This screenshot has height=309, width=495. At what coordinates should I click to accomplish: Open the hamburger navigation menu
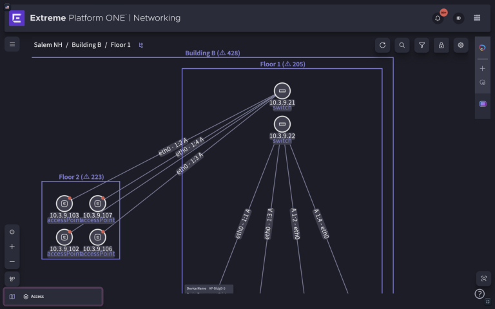12,44
